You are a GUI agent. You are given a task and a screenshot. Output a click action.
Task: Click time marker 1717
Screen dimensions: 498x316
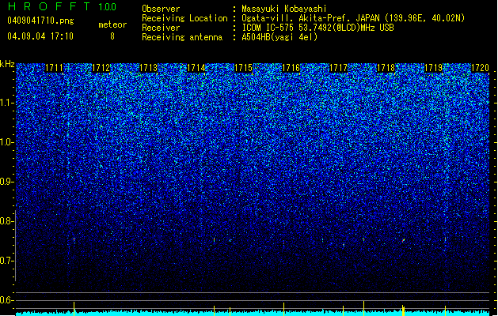pos(338,68)
